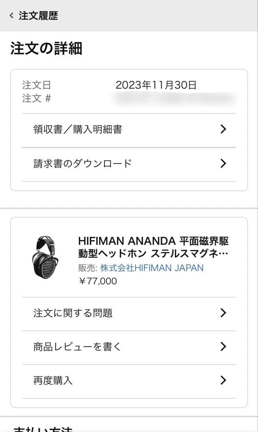Select the ¥77,000 price text
Screen dimensions: 258x432
(x=96, y=281)
